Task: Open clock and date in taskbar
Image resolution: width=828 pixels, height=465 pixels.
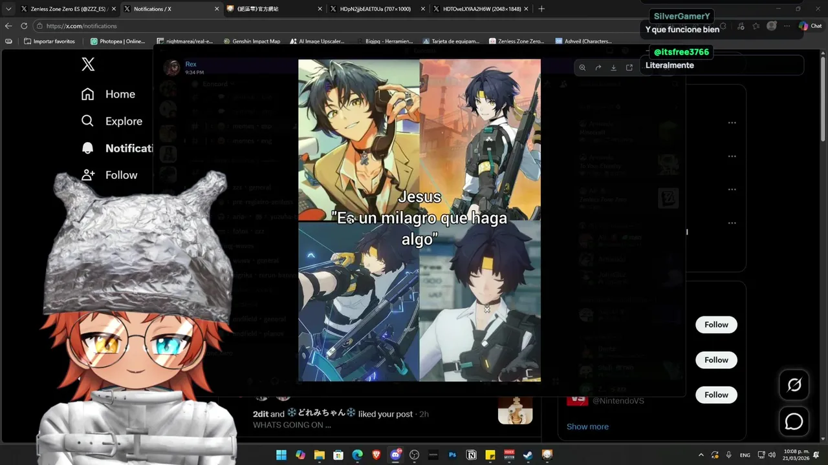Action: tap(796, 455)
